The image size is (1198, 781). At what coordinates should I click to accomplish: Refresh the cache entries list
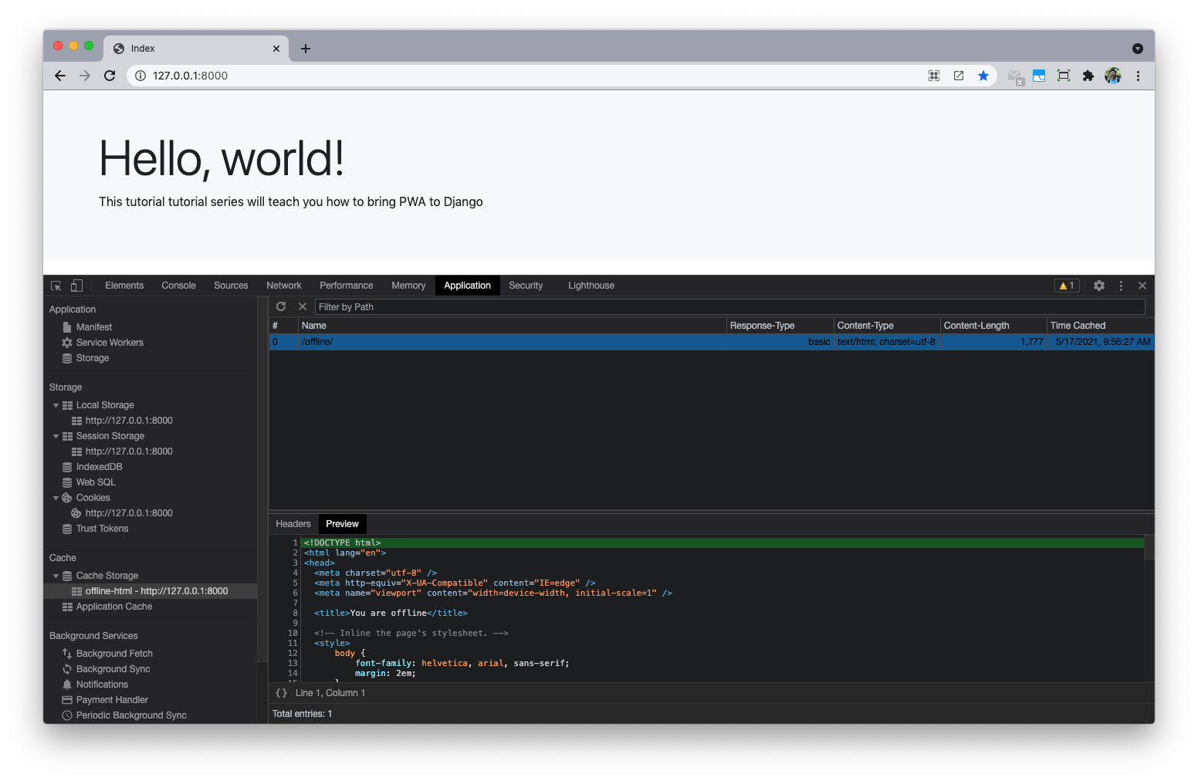coord(281,306)
